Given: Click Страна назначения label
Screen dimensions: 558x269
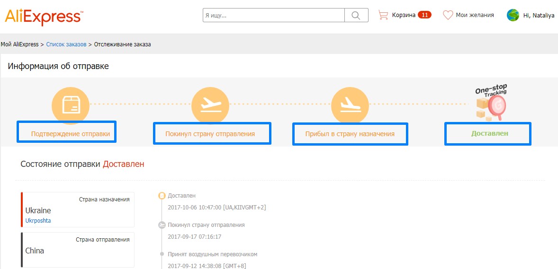Looking at the screenshot, I should point(104,200).
